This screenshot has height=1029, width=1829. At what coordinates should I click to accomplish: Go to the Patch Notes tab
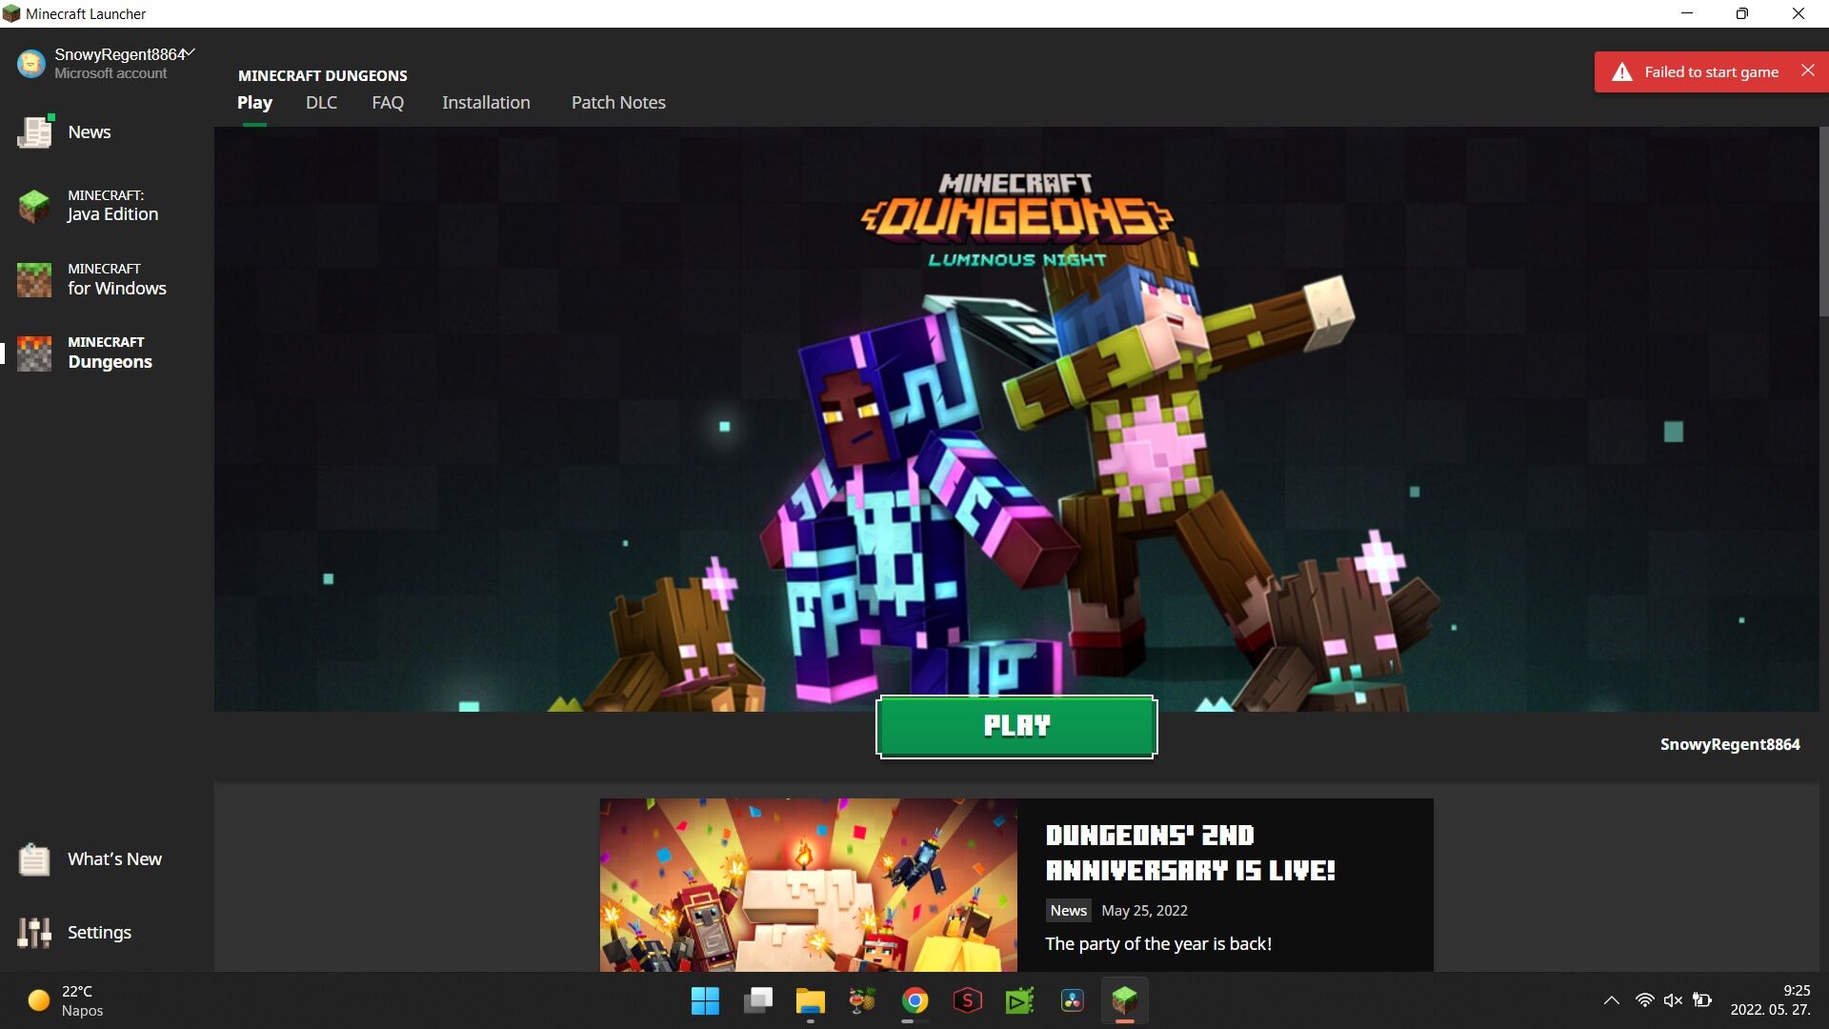tap(618, 103)
